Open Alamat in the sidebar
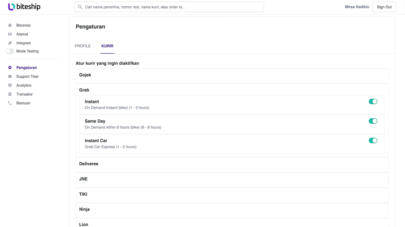The width and height of the screenshot is (405, 227). (x=22, y=34)
